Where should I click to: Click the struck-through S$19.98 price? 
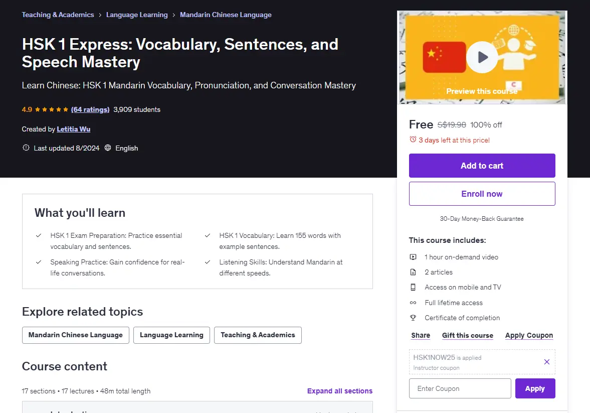(452, 125)
